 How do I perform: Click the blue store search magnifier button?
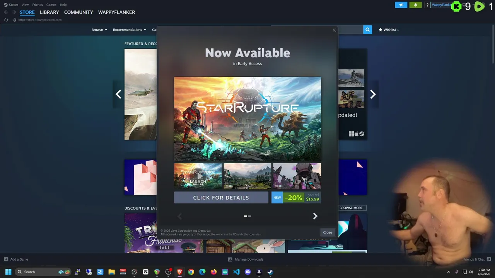(367, 29)
